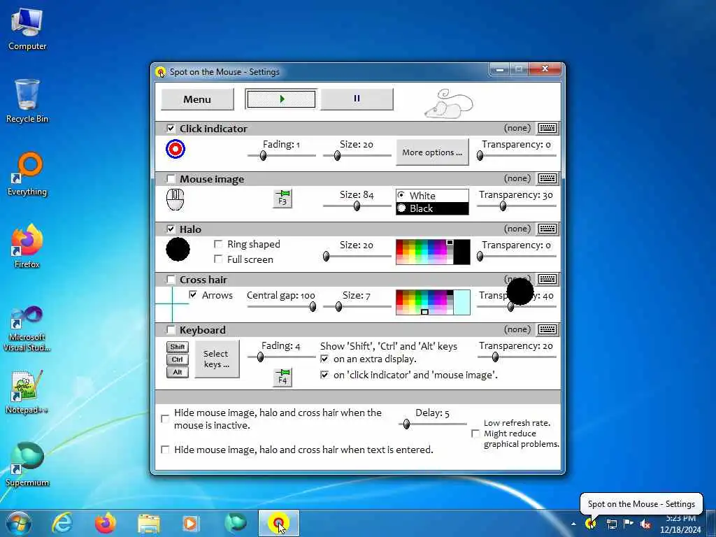The width and height of the screenshot is (716, 537).
Task: Click the Alt key icon
Action: 177,372
